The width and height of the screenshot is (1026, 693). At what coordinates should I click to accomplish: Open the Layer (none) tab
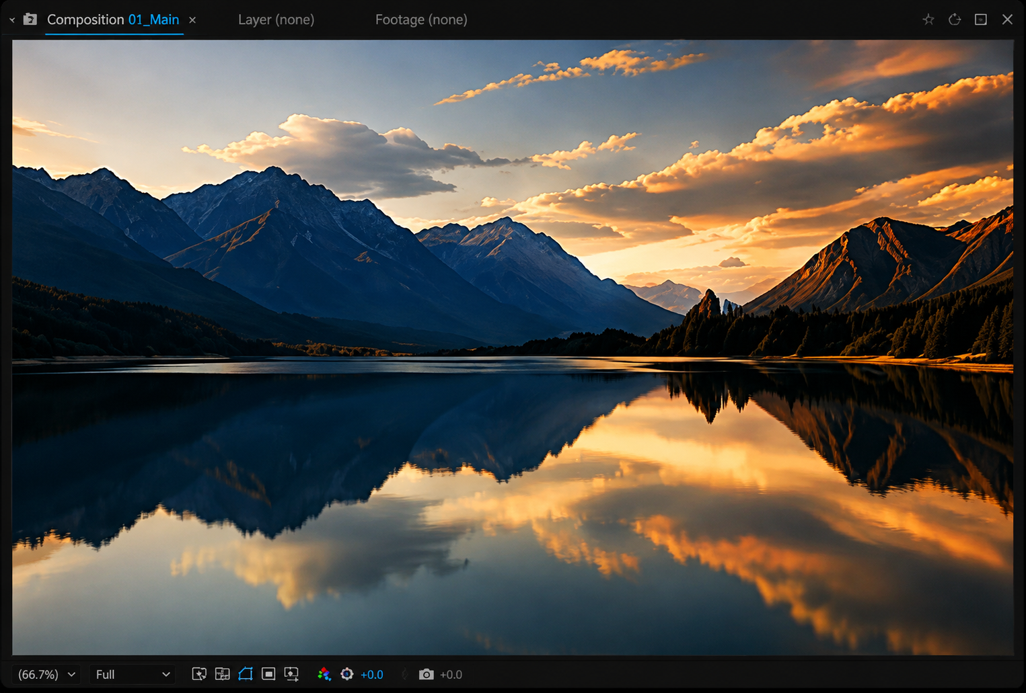pyautogui.click(x=276, y=19)
